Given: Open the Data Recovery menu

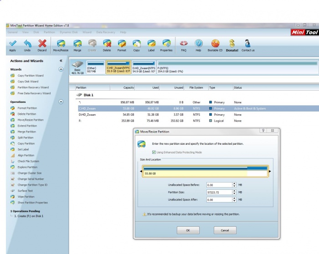Looking at the screenshot, I should (105, 32).
